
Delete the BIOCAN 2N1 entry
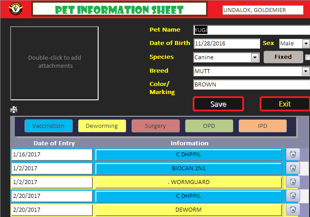(293, 168)
